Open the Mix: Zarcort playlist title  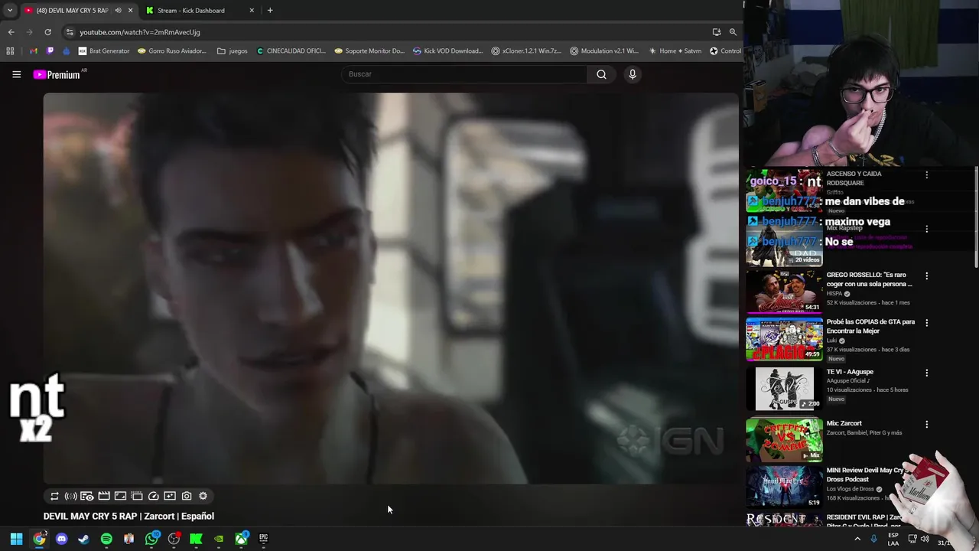click(844, 423)
